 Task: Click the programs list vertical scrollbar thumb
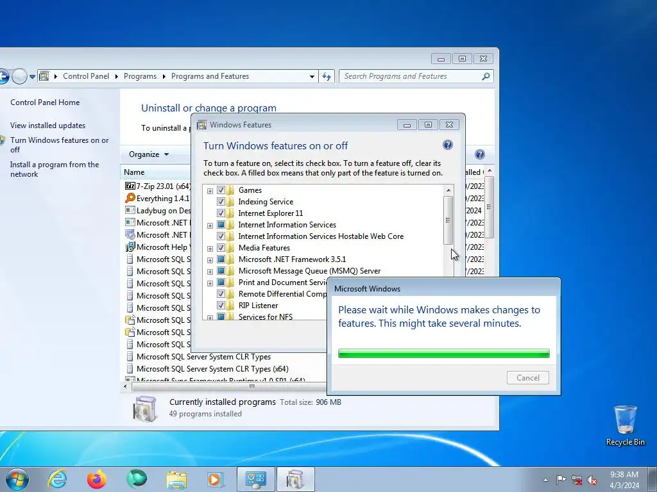pos(489,207)
